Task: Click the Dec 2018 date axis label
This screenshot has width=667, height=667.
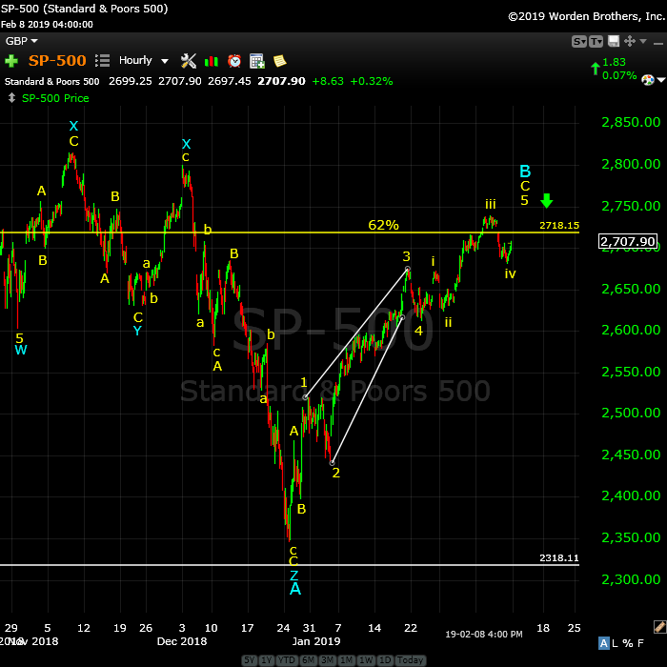Action: pos(182,641)
